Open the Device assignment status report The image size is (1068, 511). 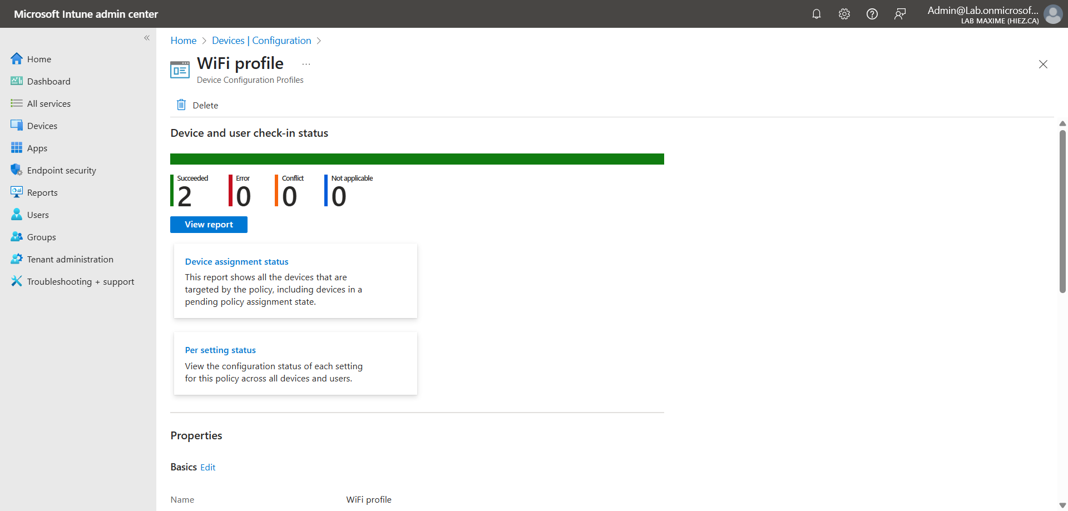click(236, 262)
